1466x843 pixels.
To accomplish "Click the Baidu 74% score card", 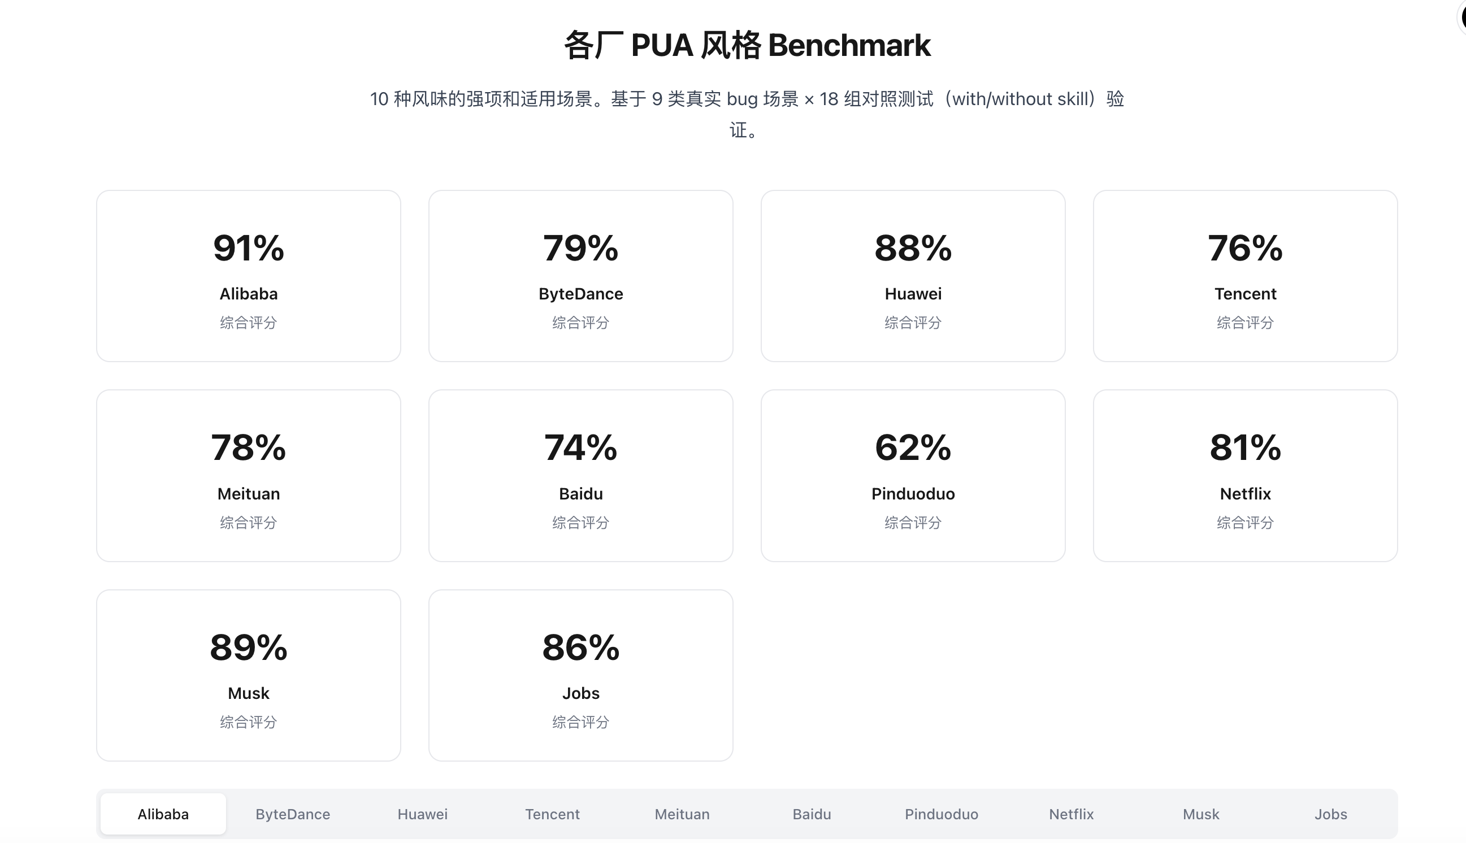I will coord(581,475).
